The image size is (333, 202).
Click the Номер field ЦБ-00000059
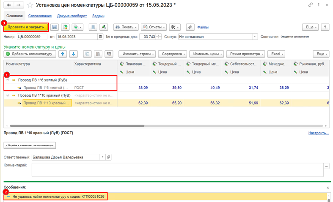32,37
